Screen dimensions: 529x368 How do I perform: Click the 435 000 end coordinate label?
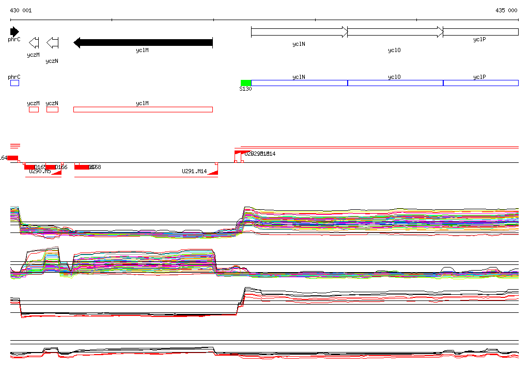506,10
